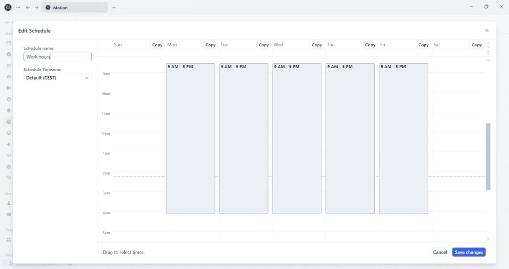Close the Edit Schedule dialog
This screenshot has height=269, width=509.
pos(487,30)
